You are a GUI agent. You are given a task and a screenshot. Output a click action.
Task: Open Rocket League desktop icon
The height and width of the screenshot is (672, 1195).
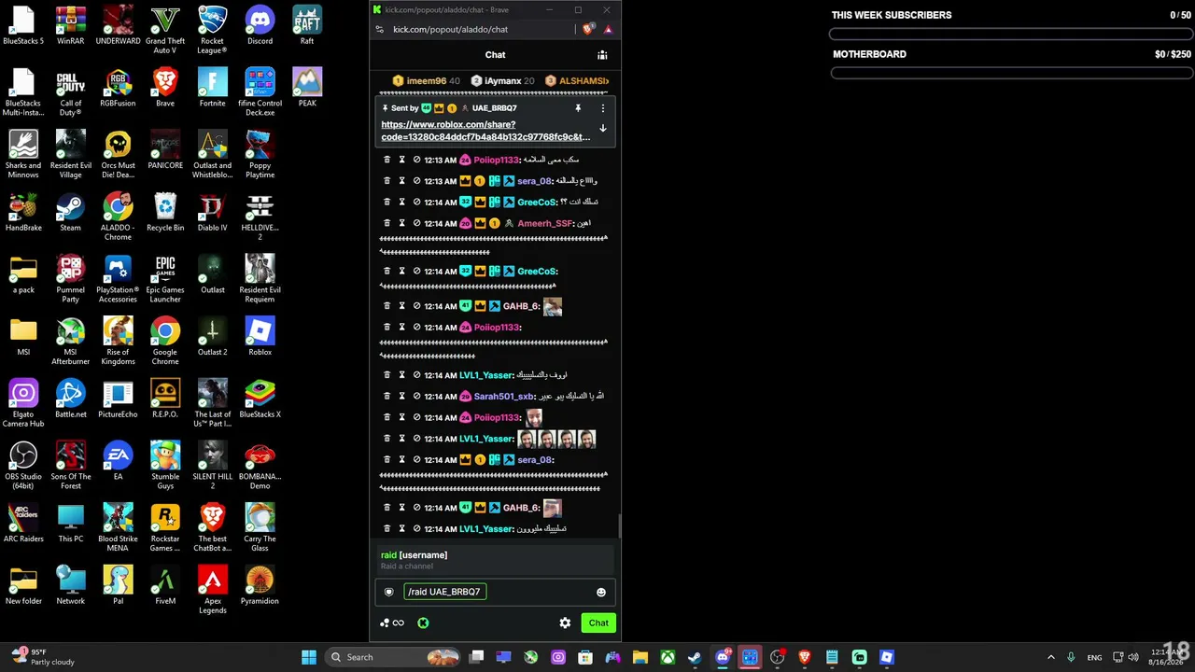[x=212, y=30]
